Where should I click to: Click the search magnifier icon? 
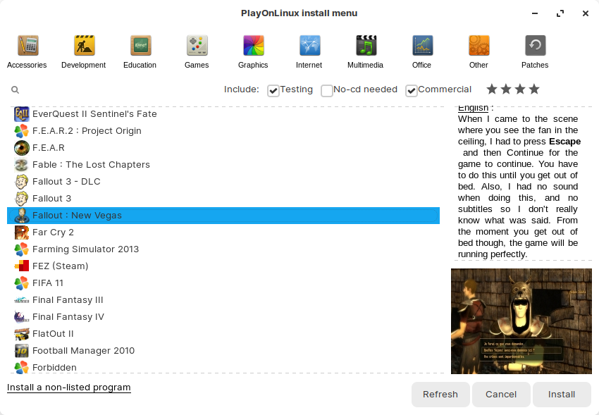point(15,89)
